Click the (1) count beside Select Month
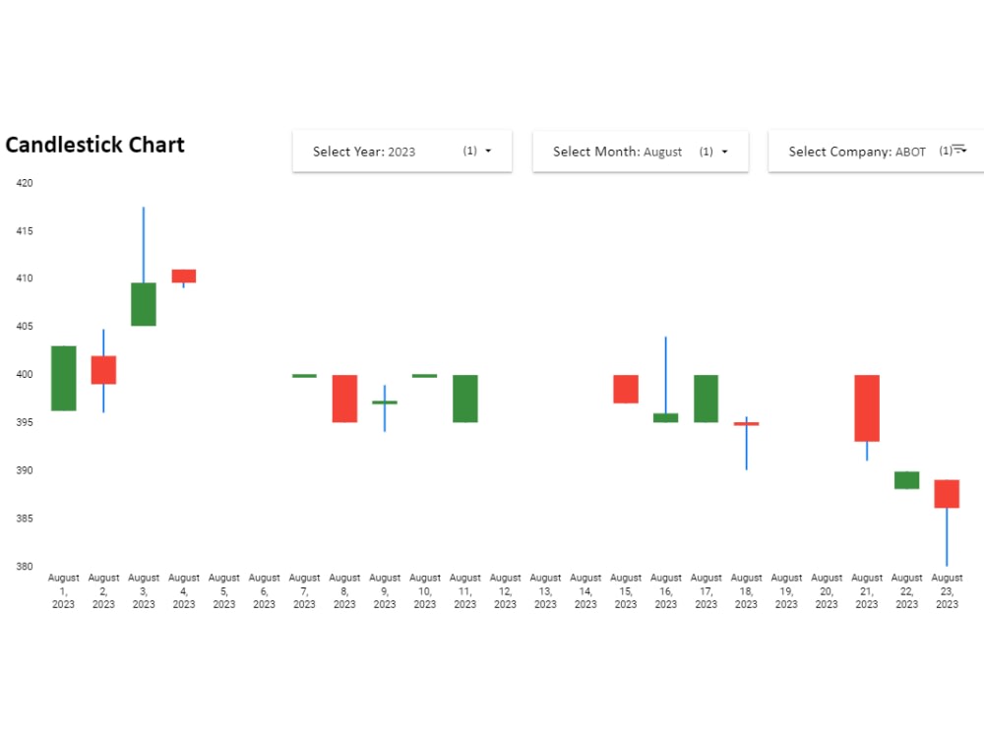The image size is (984, 738). click(x=706, y=151)
